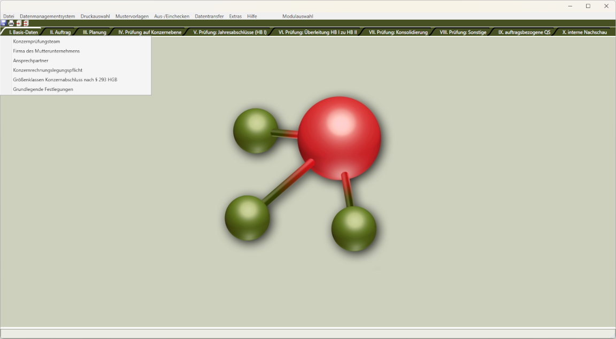Open the Datei menu
Screen dimensions: 616x339
(x=9, y=16)
